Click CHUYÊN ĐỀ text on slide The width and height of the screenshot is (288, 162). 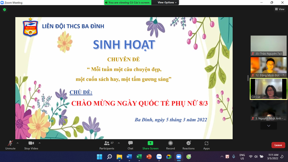click(x=124, y=59)
